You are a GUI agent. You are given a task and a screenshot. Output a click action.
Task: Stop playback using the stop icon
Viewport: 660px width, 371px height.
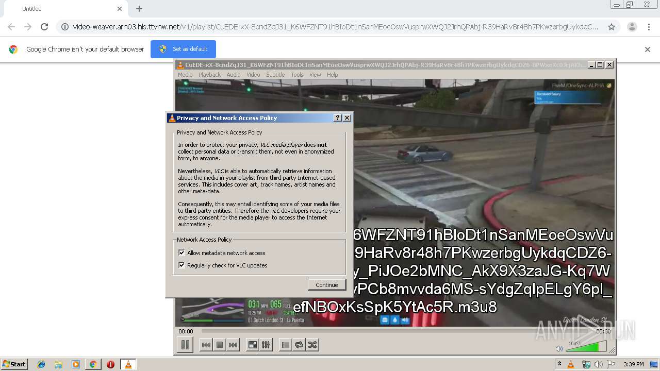click(219, 345)
